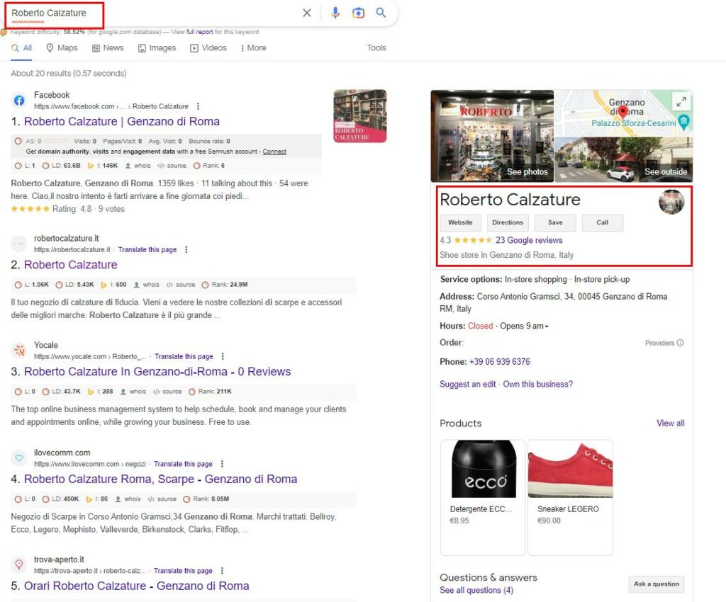
Task: Click the Ask a question button
Action: tap(657, 584)
